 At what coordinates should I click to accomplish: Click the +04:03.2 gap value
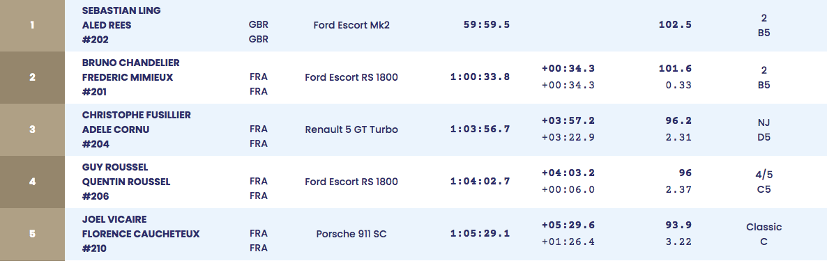(568, 173)
